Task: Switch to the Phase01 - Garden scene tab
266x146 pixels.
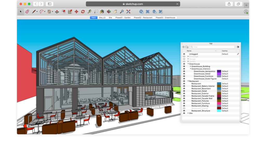Action: [123, 18]
